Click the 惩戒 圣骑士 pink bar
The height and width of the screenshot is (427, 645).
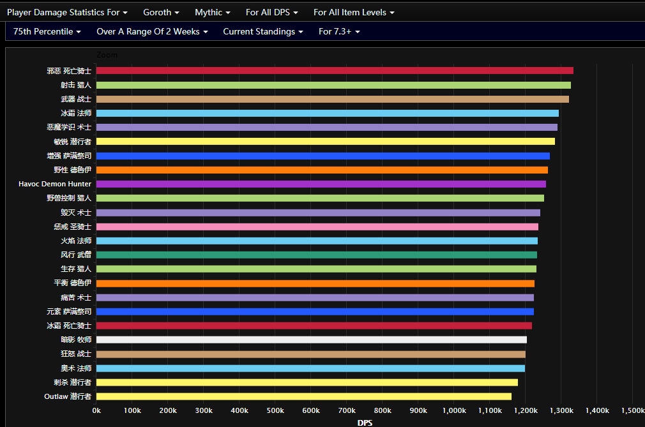click(x=317, y=227)
